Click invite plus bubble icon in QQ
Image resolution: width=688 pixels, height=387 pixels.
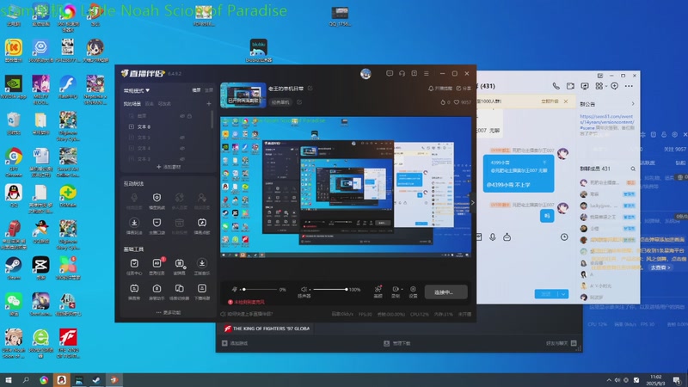pos(614,86)
